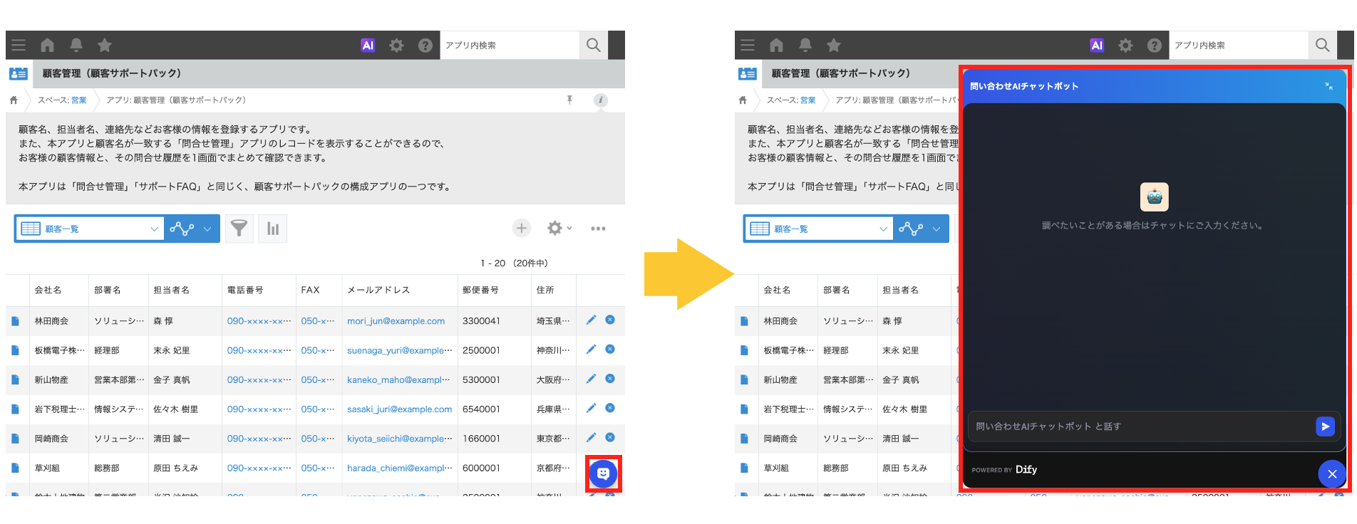Open the filter funnel in the left screenshot

click(x=239, y=229)
